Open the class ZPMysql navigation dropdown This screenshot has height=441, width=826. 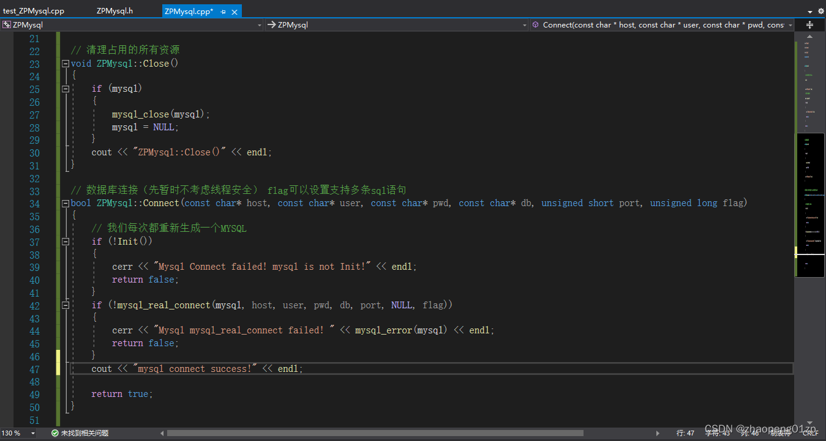[397, 25]
